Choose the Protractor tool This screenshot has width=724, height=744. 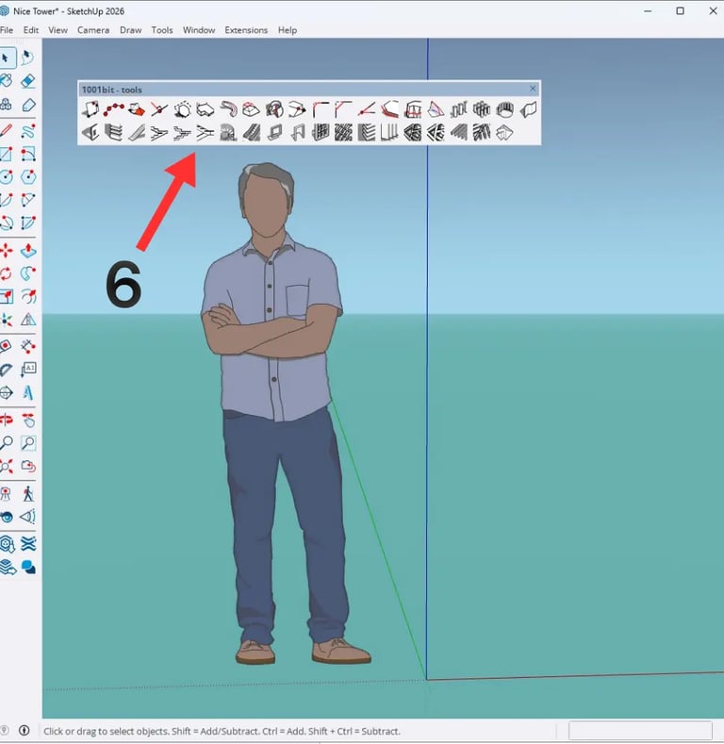coord(7,370)
